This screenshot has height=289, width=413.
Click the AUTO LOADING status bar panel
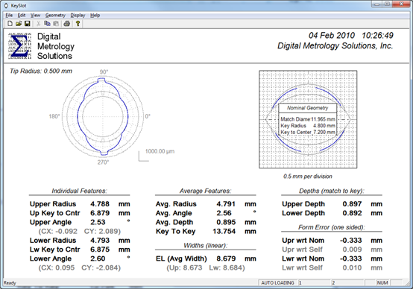coord(277,283)
